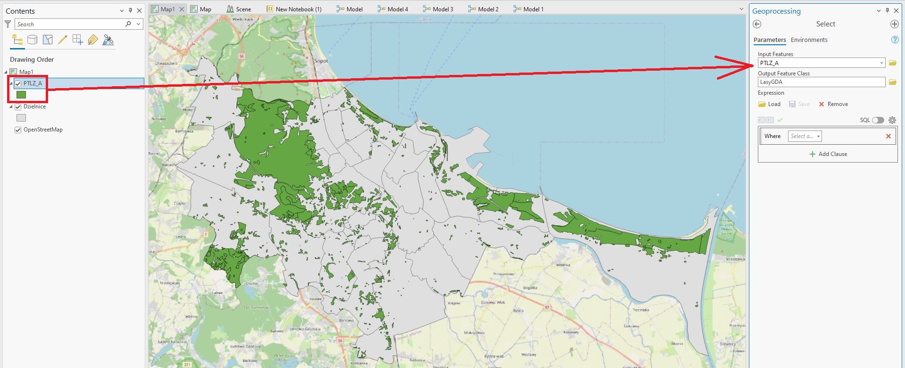Click the Geoprocessing back arrow
Screen dimensions: 905x368
[x=757, y=24]
